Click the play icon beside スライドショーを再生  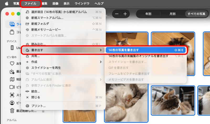click(x=27, y=68)
